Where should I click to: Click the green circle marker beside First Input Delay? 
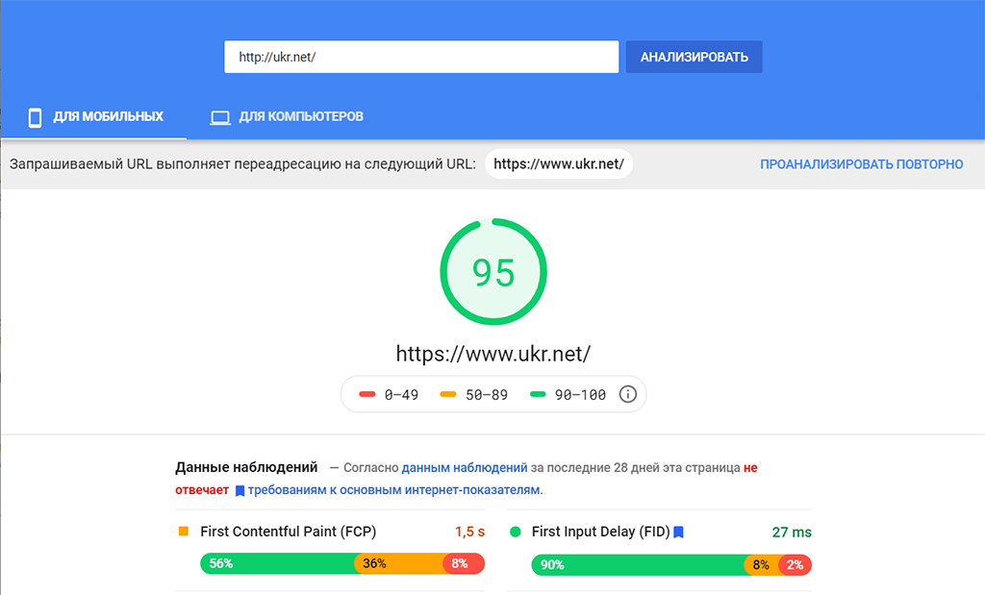point(515,532)
